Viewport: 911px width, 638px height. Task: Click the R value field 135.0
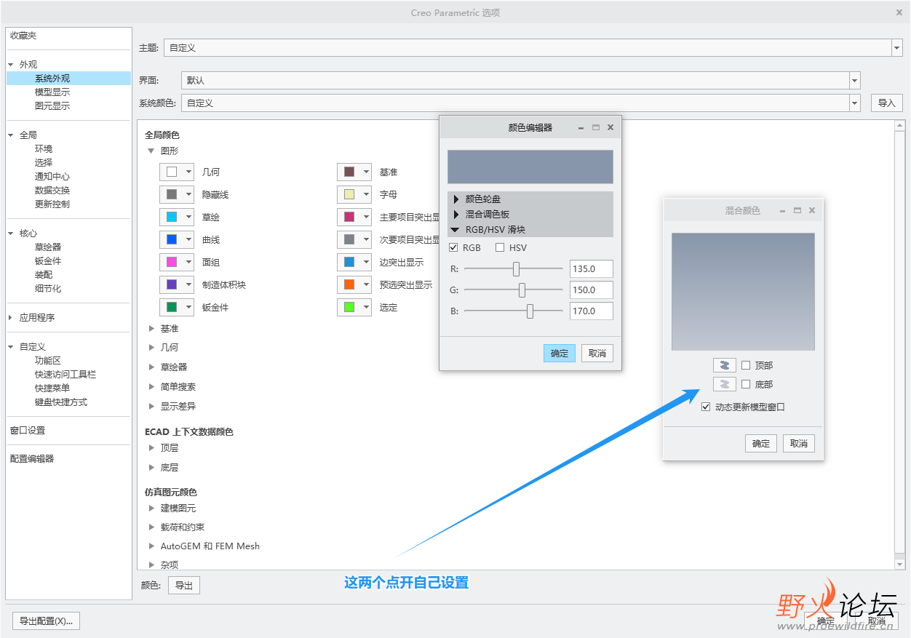click(x=592, y=269)
